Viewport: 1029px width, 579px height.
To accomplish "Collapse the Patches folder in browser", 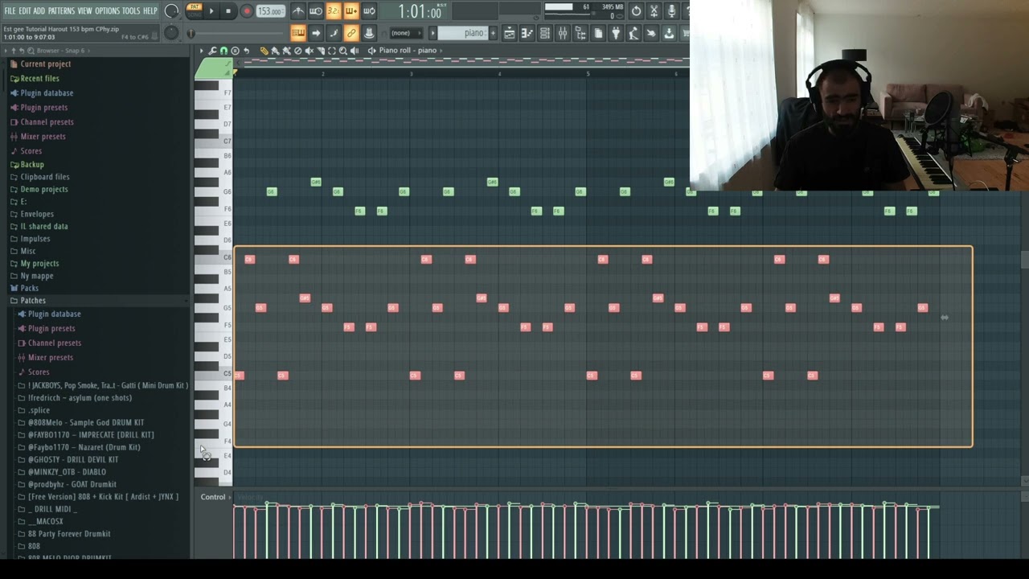I will [33, 300].
